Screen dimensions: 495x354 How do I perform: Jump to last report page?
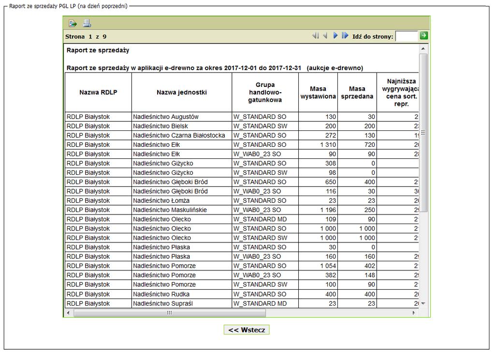point(345,36)
